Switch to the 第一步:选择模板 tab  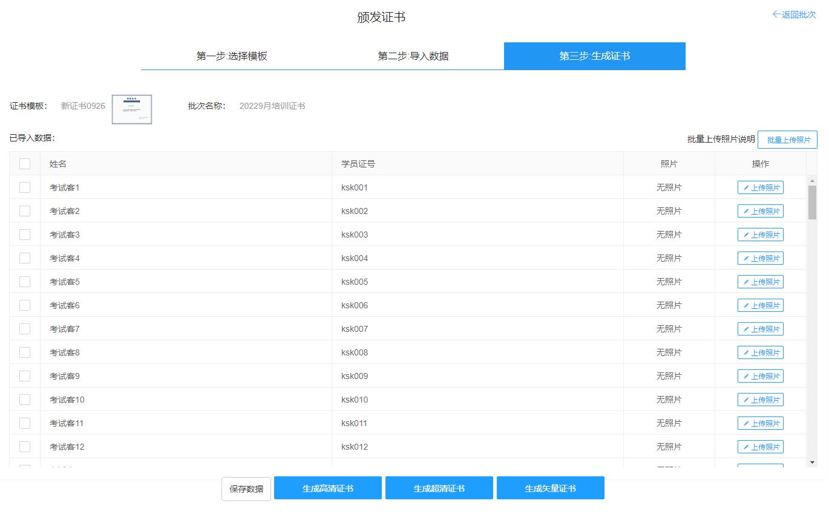click(x=232, y=56)
